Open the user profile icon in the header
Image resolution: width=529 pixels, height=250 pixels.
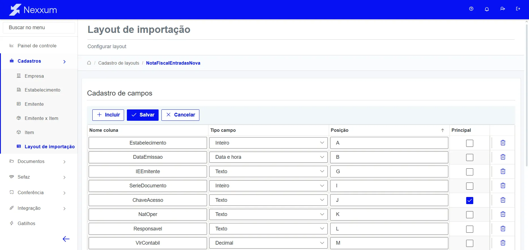[x=502, y=9]
